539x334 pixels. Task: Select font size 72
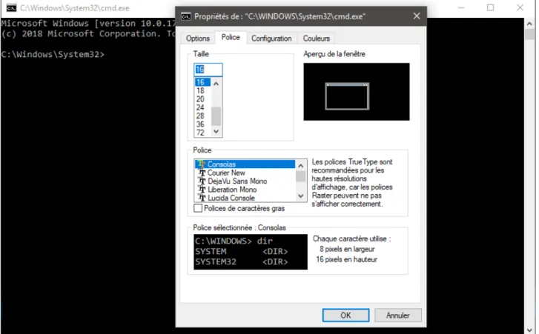point(203,133)
